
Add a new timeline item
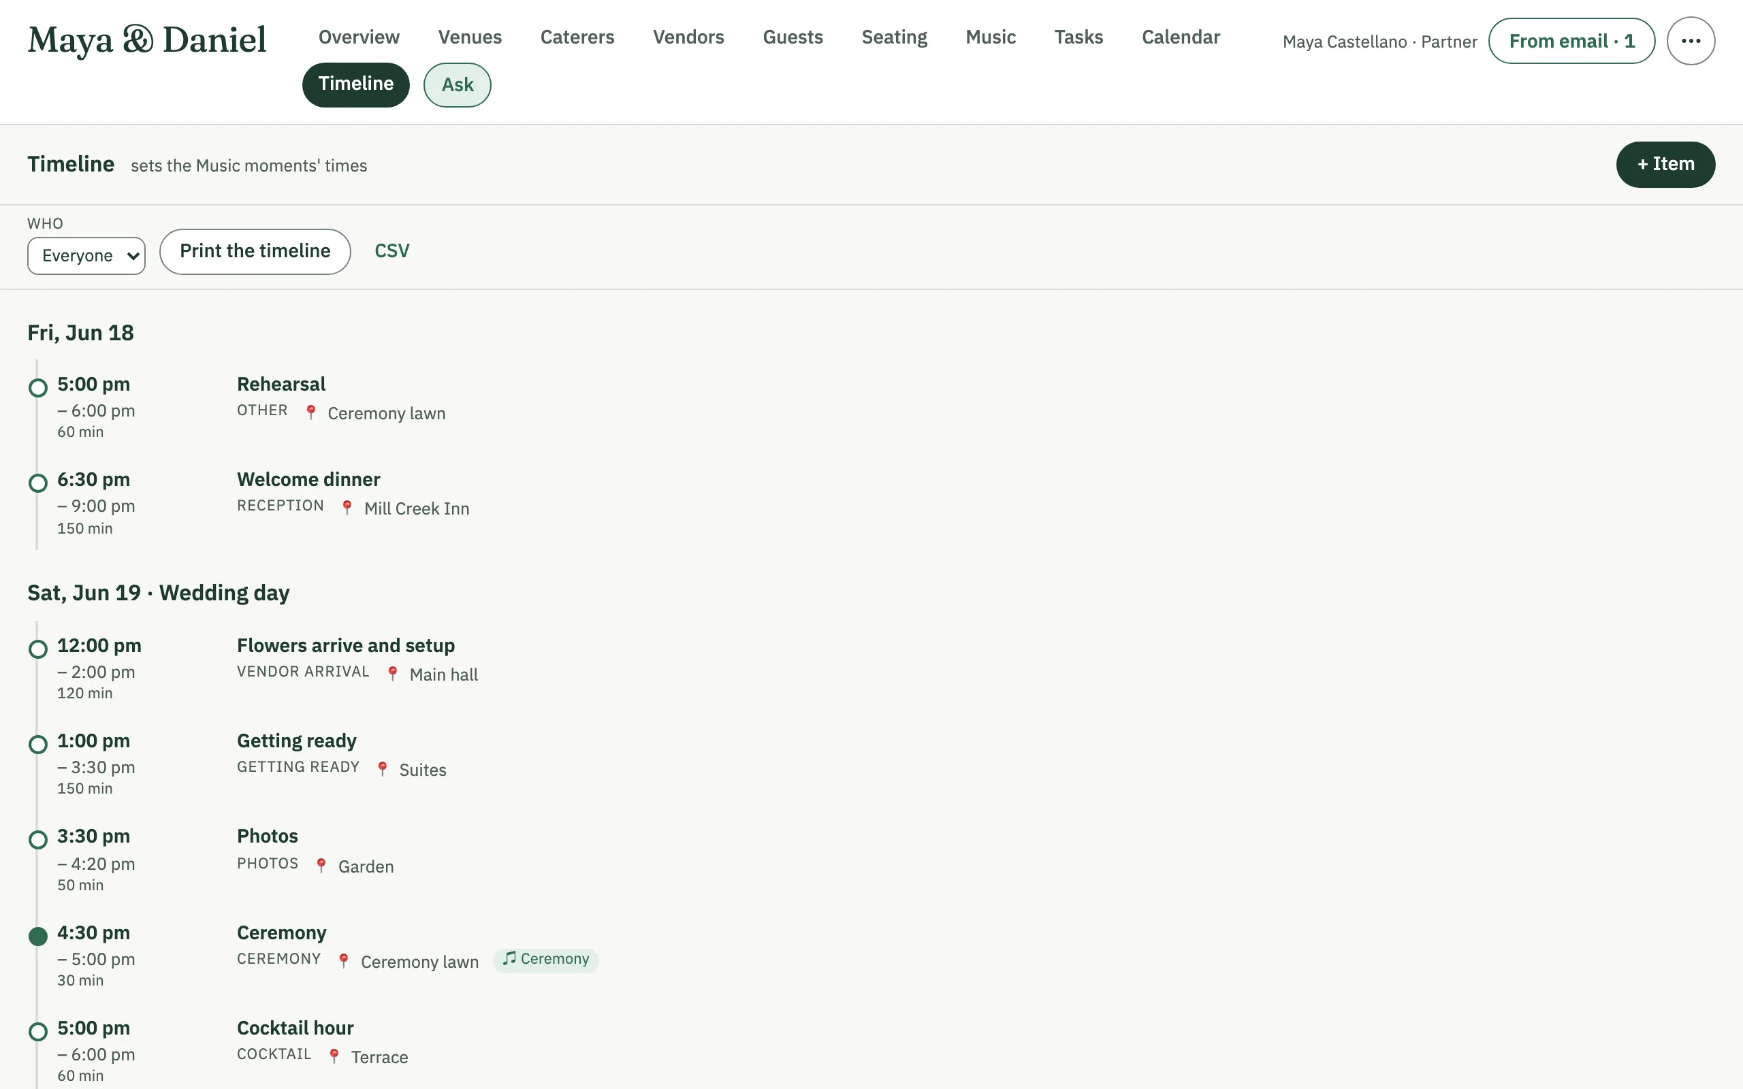[x=1665, y=164]
